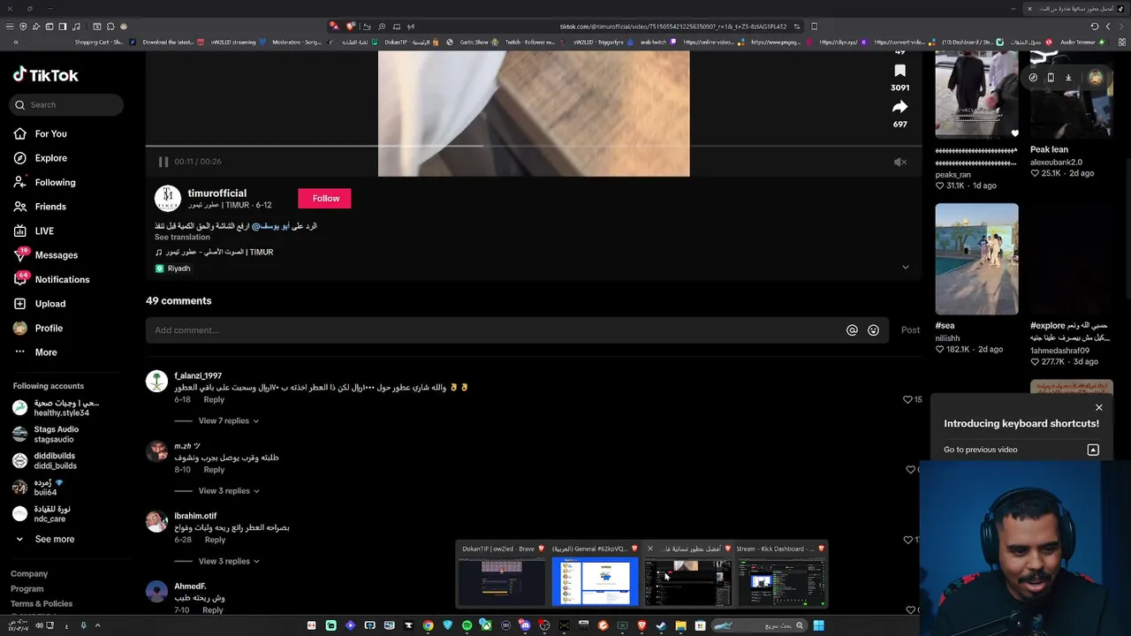Bookmark this page in Brave toolbar
1131x636 pixels.
(814, 26)
